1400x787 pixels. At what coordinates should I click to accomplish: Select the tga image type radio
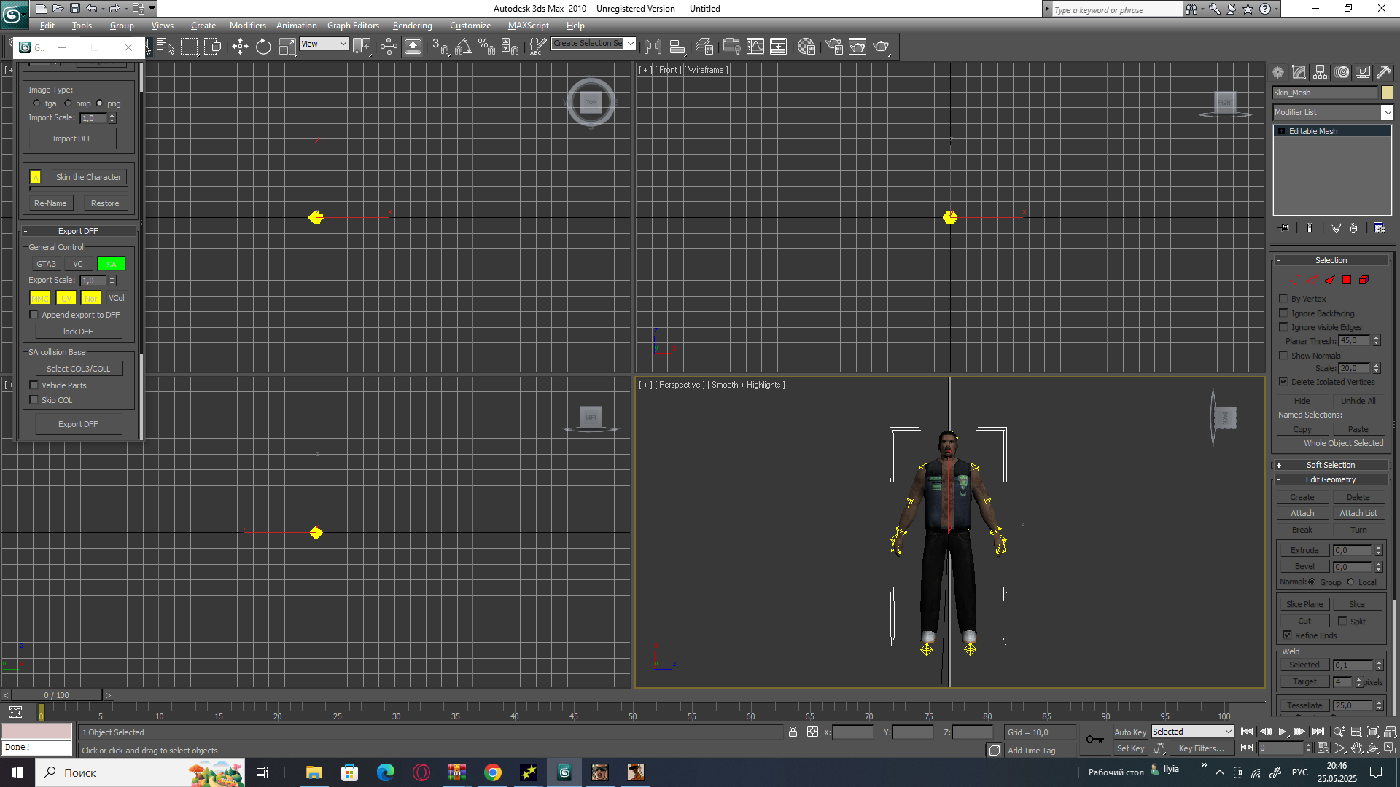point(37,103)
